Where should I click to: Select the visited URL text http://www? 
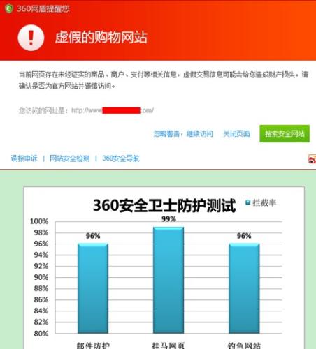pyautogui.click(x=87, y=110)
